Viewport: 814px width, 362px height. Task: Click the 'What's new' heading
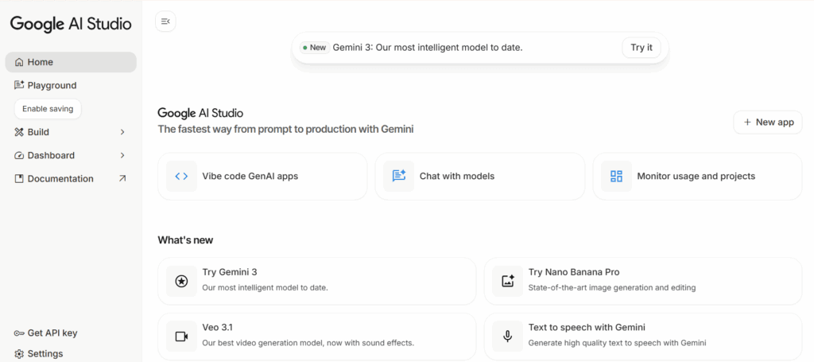[x=185, y=240]
